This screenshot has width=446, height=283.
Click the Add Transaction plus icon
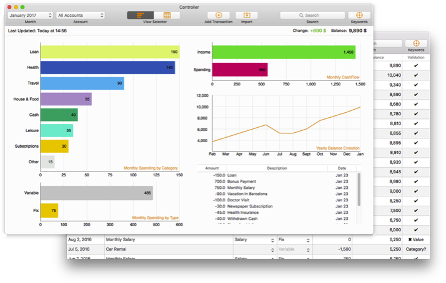coord(219,15)
